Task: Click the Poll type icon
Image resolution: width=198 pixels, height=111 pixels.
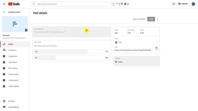Action: coord(116,43)
